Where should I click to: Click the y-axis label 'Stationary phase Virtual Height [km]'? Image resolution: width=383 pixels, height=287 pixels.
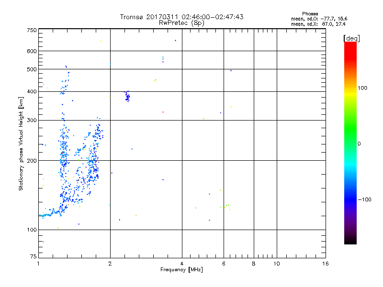pos(21,144)
